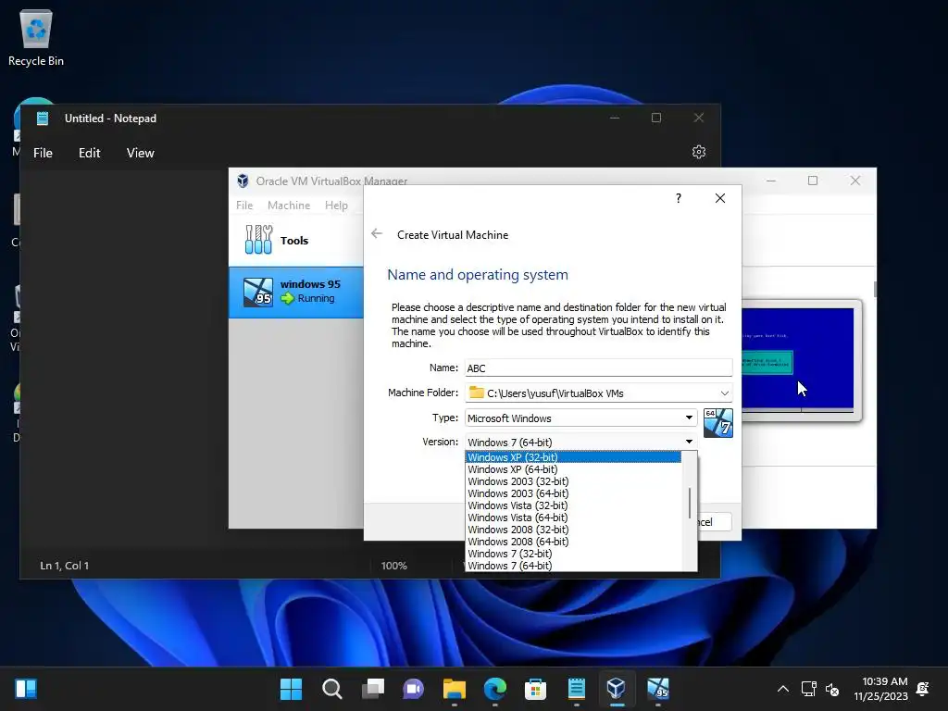This screenshot has width=948, height=711.
Task: Switch to Notepad taskbar icon
Action: [576, 689]
